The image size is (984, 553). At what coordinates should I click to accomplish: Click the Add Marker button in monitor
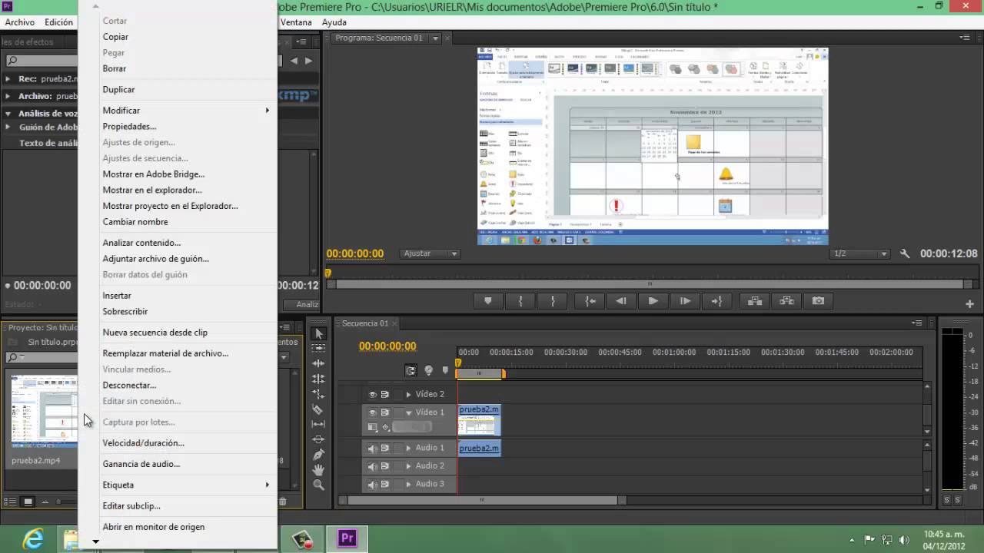[487, 301]
